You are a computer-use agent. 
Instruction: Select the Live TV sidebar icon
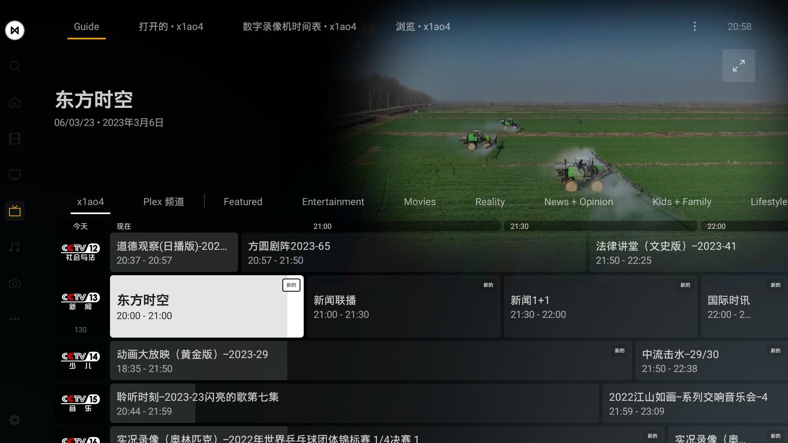coord(15,210)
